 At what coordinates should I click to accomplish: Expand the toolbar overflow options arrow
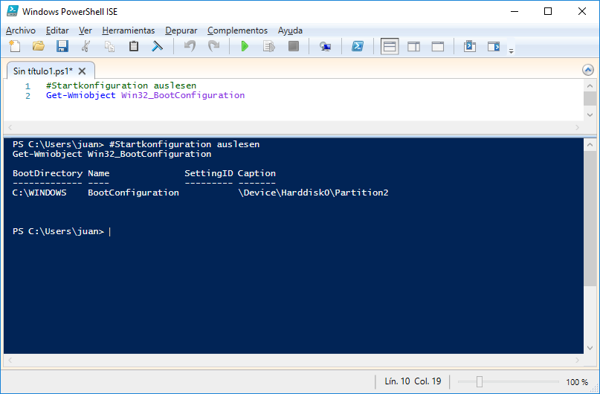[511, 51]
